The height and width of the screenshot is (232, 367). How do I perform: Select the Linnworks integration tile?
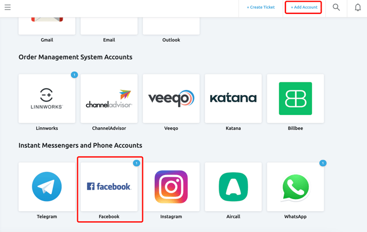(x=47, y=99)
